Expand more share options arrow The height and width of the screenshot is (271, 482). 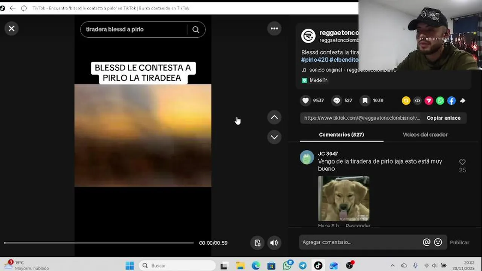tap(463, 100)
